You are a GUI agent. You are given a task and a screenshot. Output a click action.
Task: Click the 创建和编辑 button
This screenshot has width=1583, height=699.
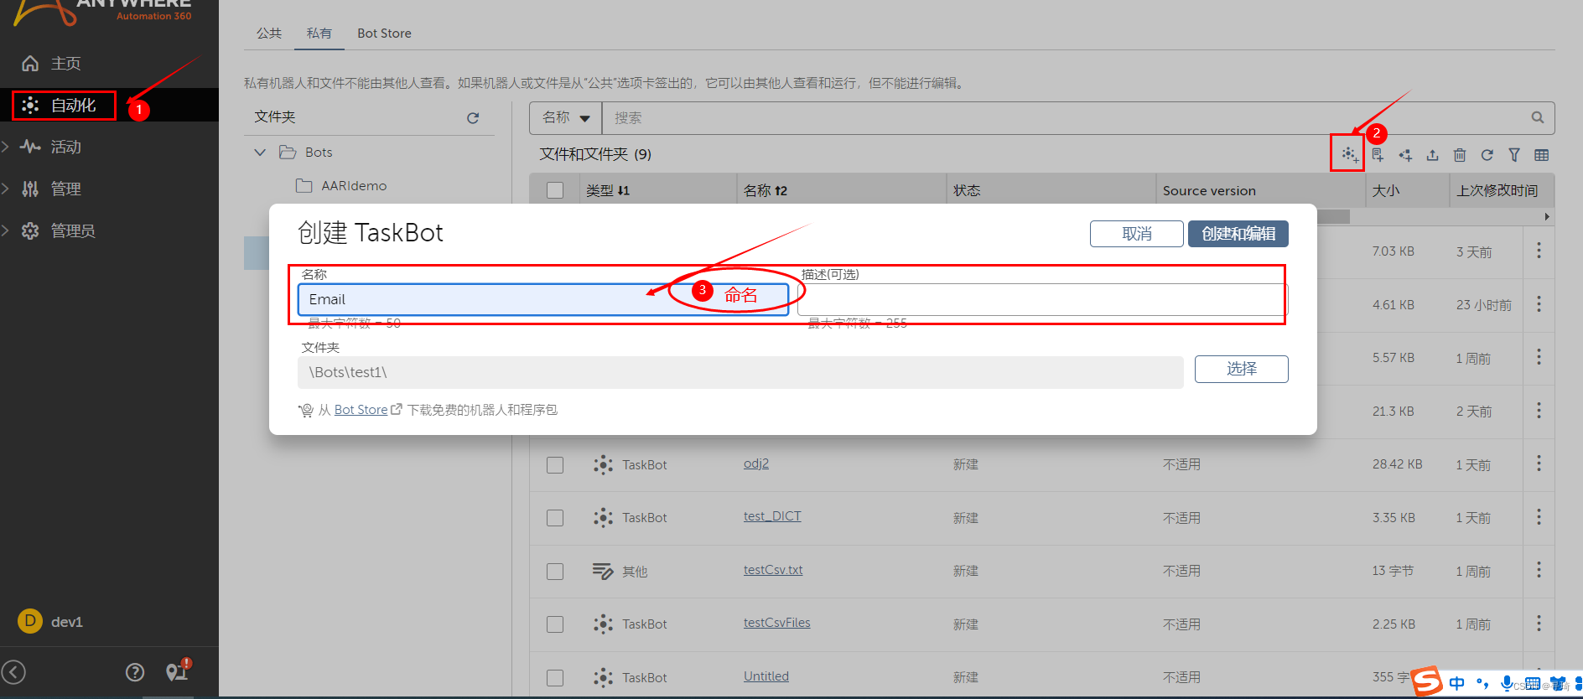click(x=1238, y=234)
